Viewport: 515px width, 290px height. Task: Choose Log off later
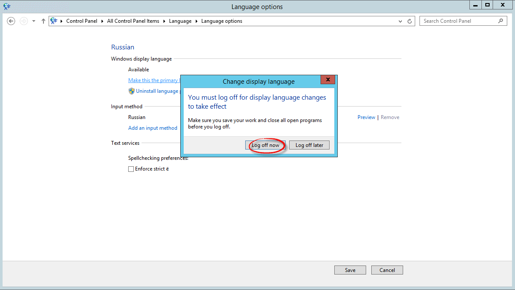[x=309, y=145]
